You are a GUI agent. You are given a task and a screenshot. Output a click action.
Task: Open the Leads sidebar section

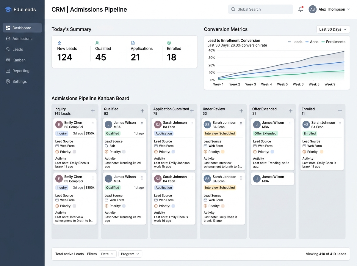22,49
